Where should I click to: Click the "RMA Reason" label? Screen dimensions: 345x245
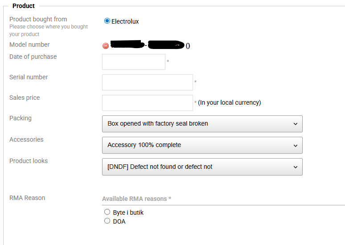pyautogui.click(x=27, y=198)
